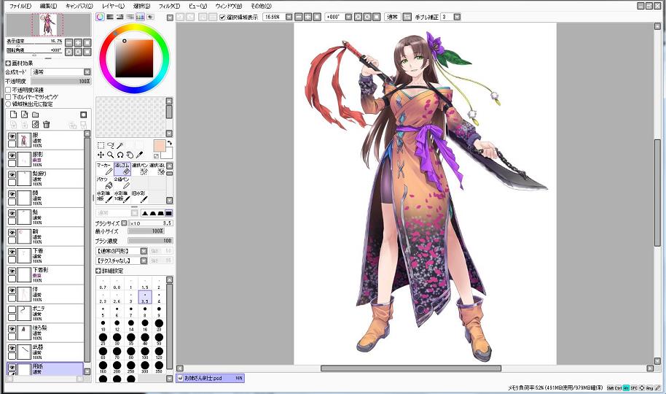
Task: Select the rectangular selection tool
Action: click(101, 145)
